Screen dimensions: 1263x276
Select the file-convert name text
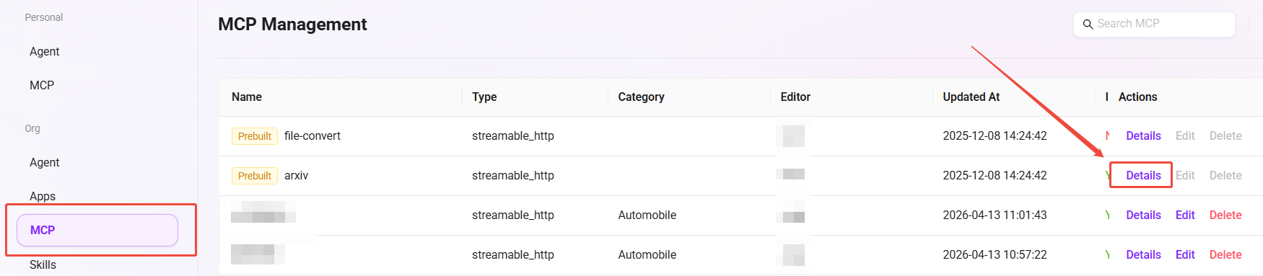coord(313,135)
